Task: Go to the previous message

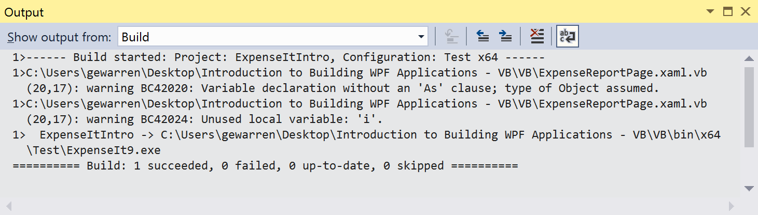Action: (483, 36)
